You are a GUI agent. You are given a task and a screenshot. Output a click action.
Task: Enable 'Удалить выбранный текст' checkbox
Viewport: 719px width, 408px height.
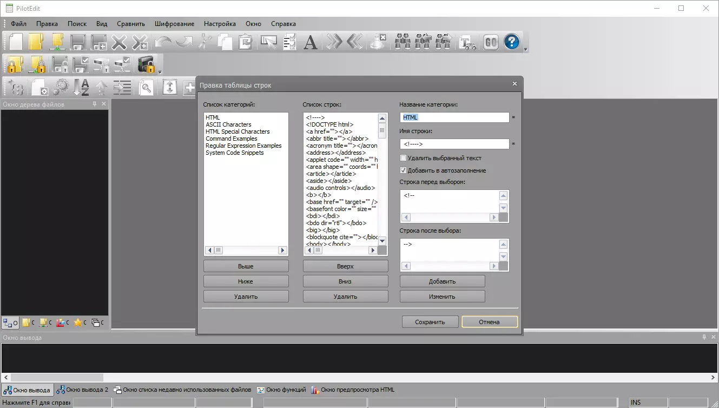(403, 158)
